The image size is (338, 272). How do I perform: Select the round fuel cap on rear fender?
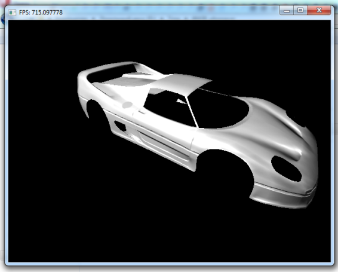pos(127,105)
